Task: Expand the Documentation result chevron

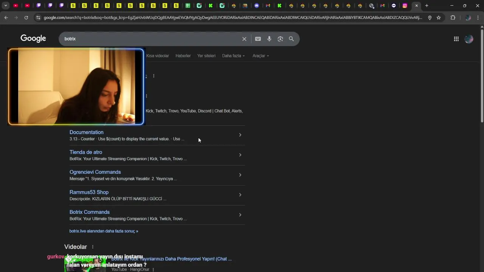Action: [x=240, y=135]
